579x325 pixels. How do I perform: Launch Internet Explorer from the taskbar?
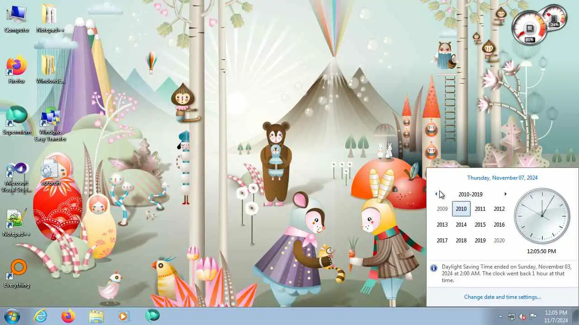click(x=41, y=316)
